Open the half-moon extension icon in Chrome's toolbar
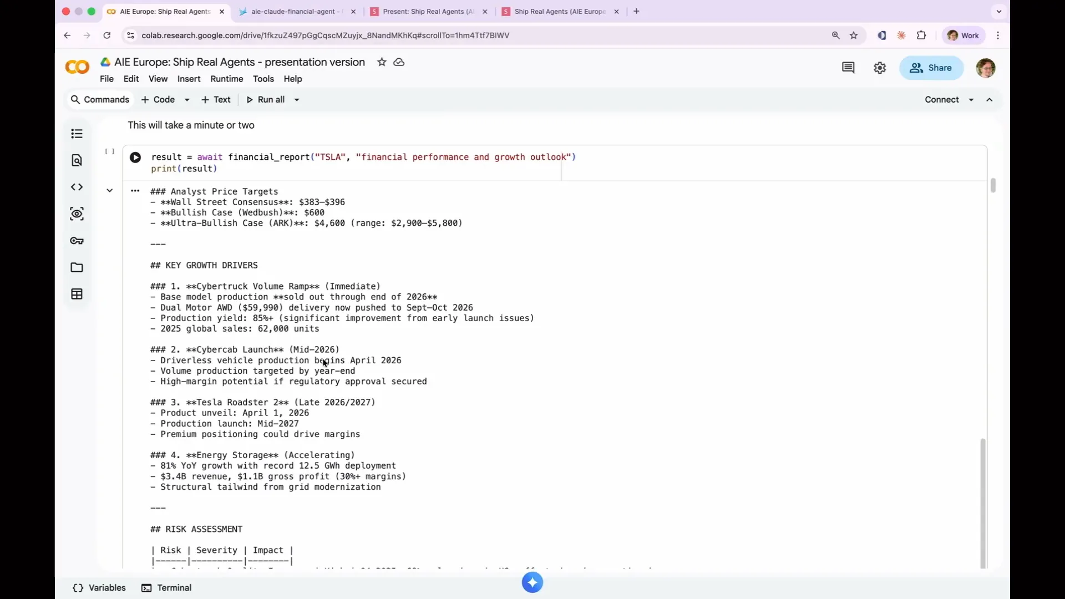Screen dimensions: 1065x599 [x=881, y=35]
